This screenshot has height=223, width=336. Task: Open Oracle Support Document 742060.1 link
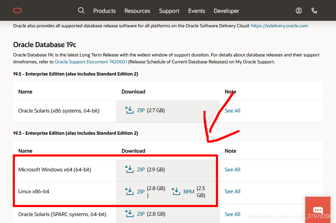coord(91,62)
